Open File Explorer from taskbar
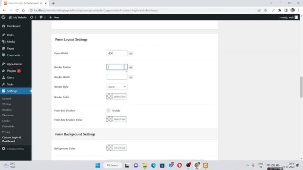The image size is (303, 170). click(x=145, y=165)
